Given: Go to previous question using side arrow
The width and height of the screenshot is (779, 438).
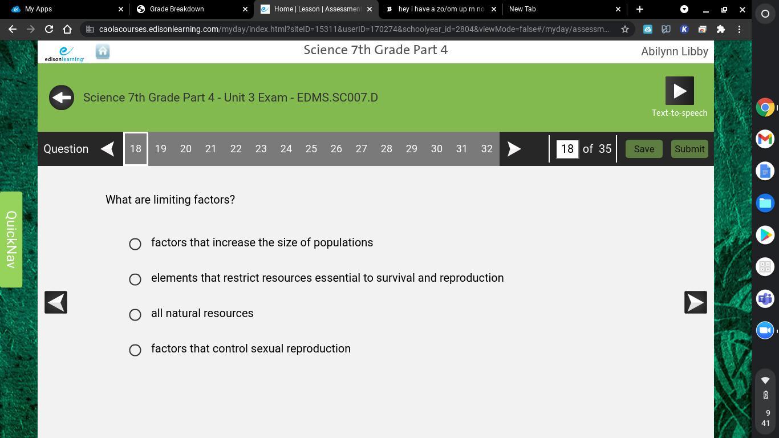Looking at the screenshot, I should (x=56, y=302).
